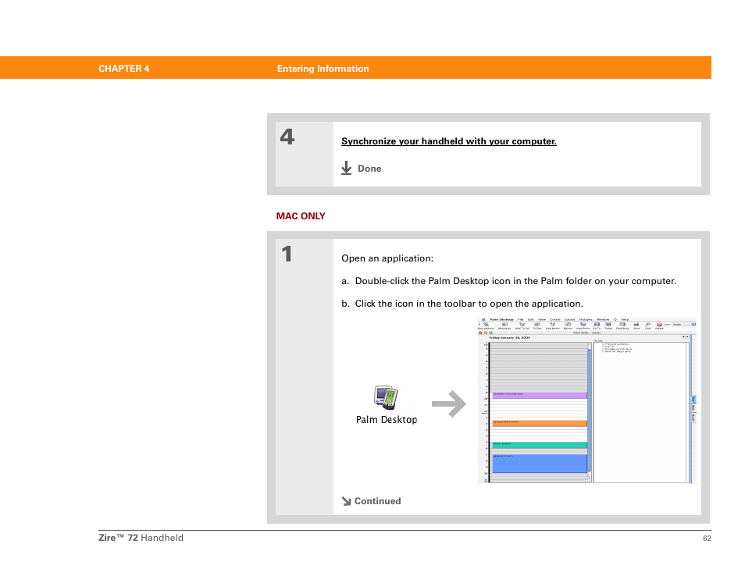Click the 'Done' label under step 4

click(x=369, y=169)
